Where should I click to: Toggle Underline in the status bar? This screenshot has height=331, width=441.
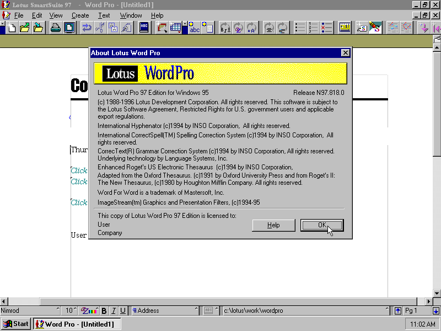[122, 311]
